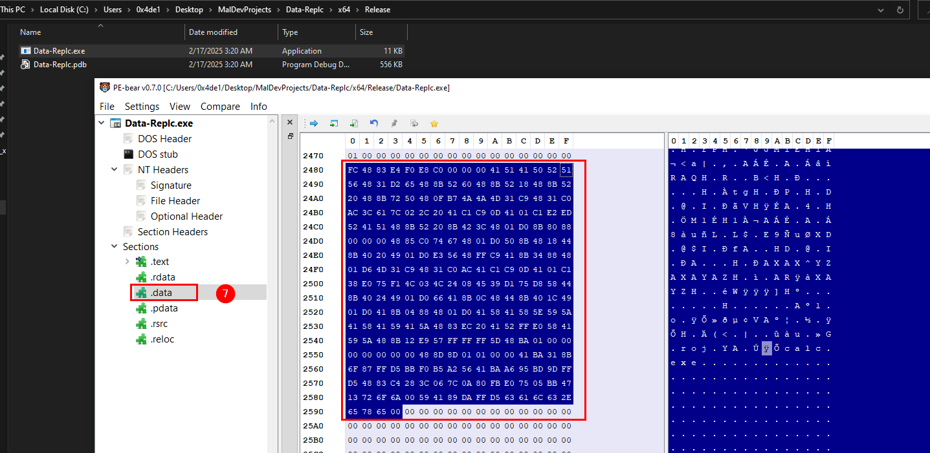Close the hex view panel with X
The height and width of the screenshot is (453, 930).
pyautogui.click(x=290, y=123)
